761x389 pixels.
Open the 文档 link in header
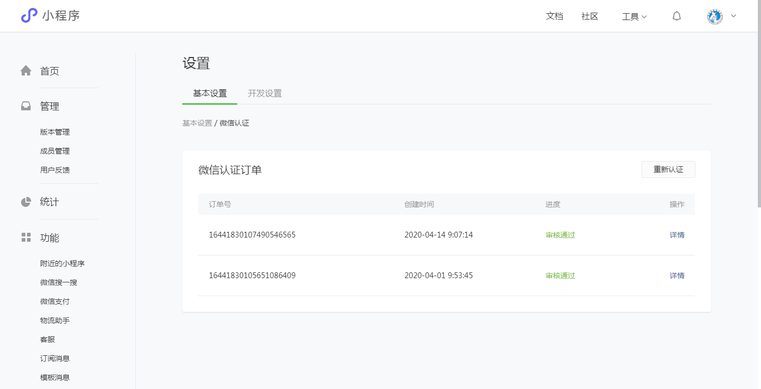coord(554,16)
